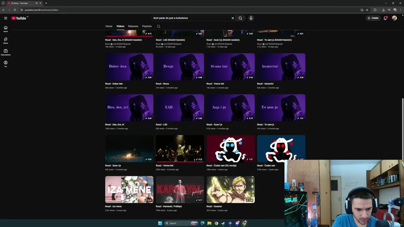Screen dimensions: 404x227
Task: Open video link Rouzi - Dobar dan
Action: [114, 84]
